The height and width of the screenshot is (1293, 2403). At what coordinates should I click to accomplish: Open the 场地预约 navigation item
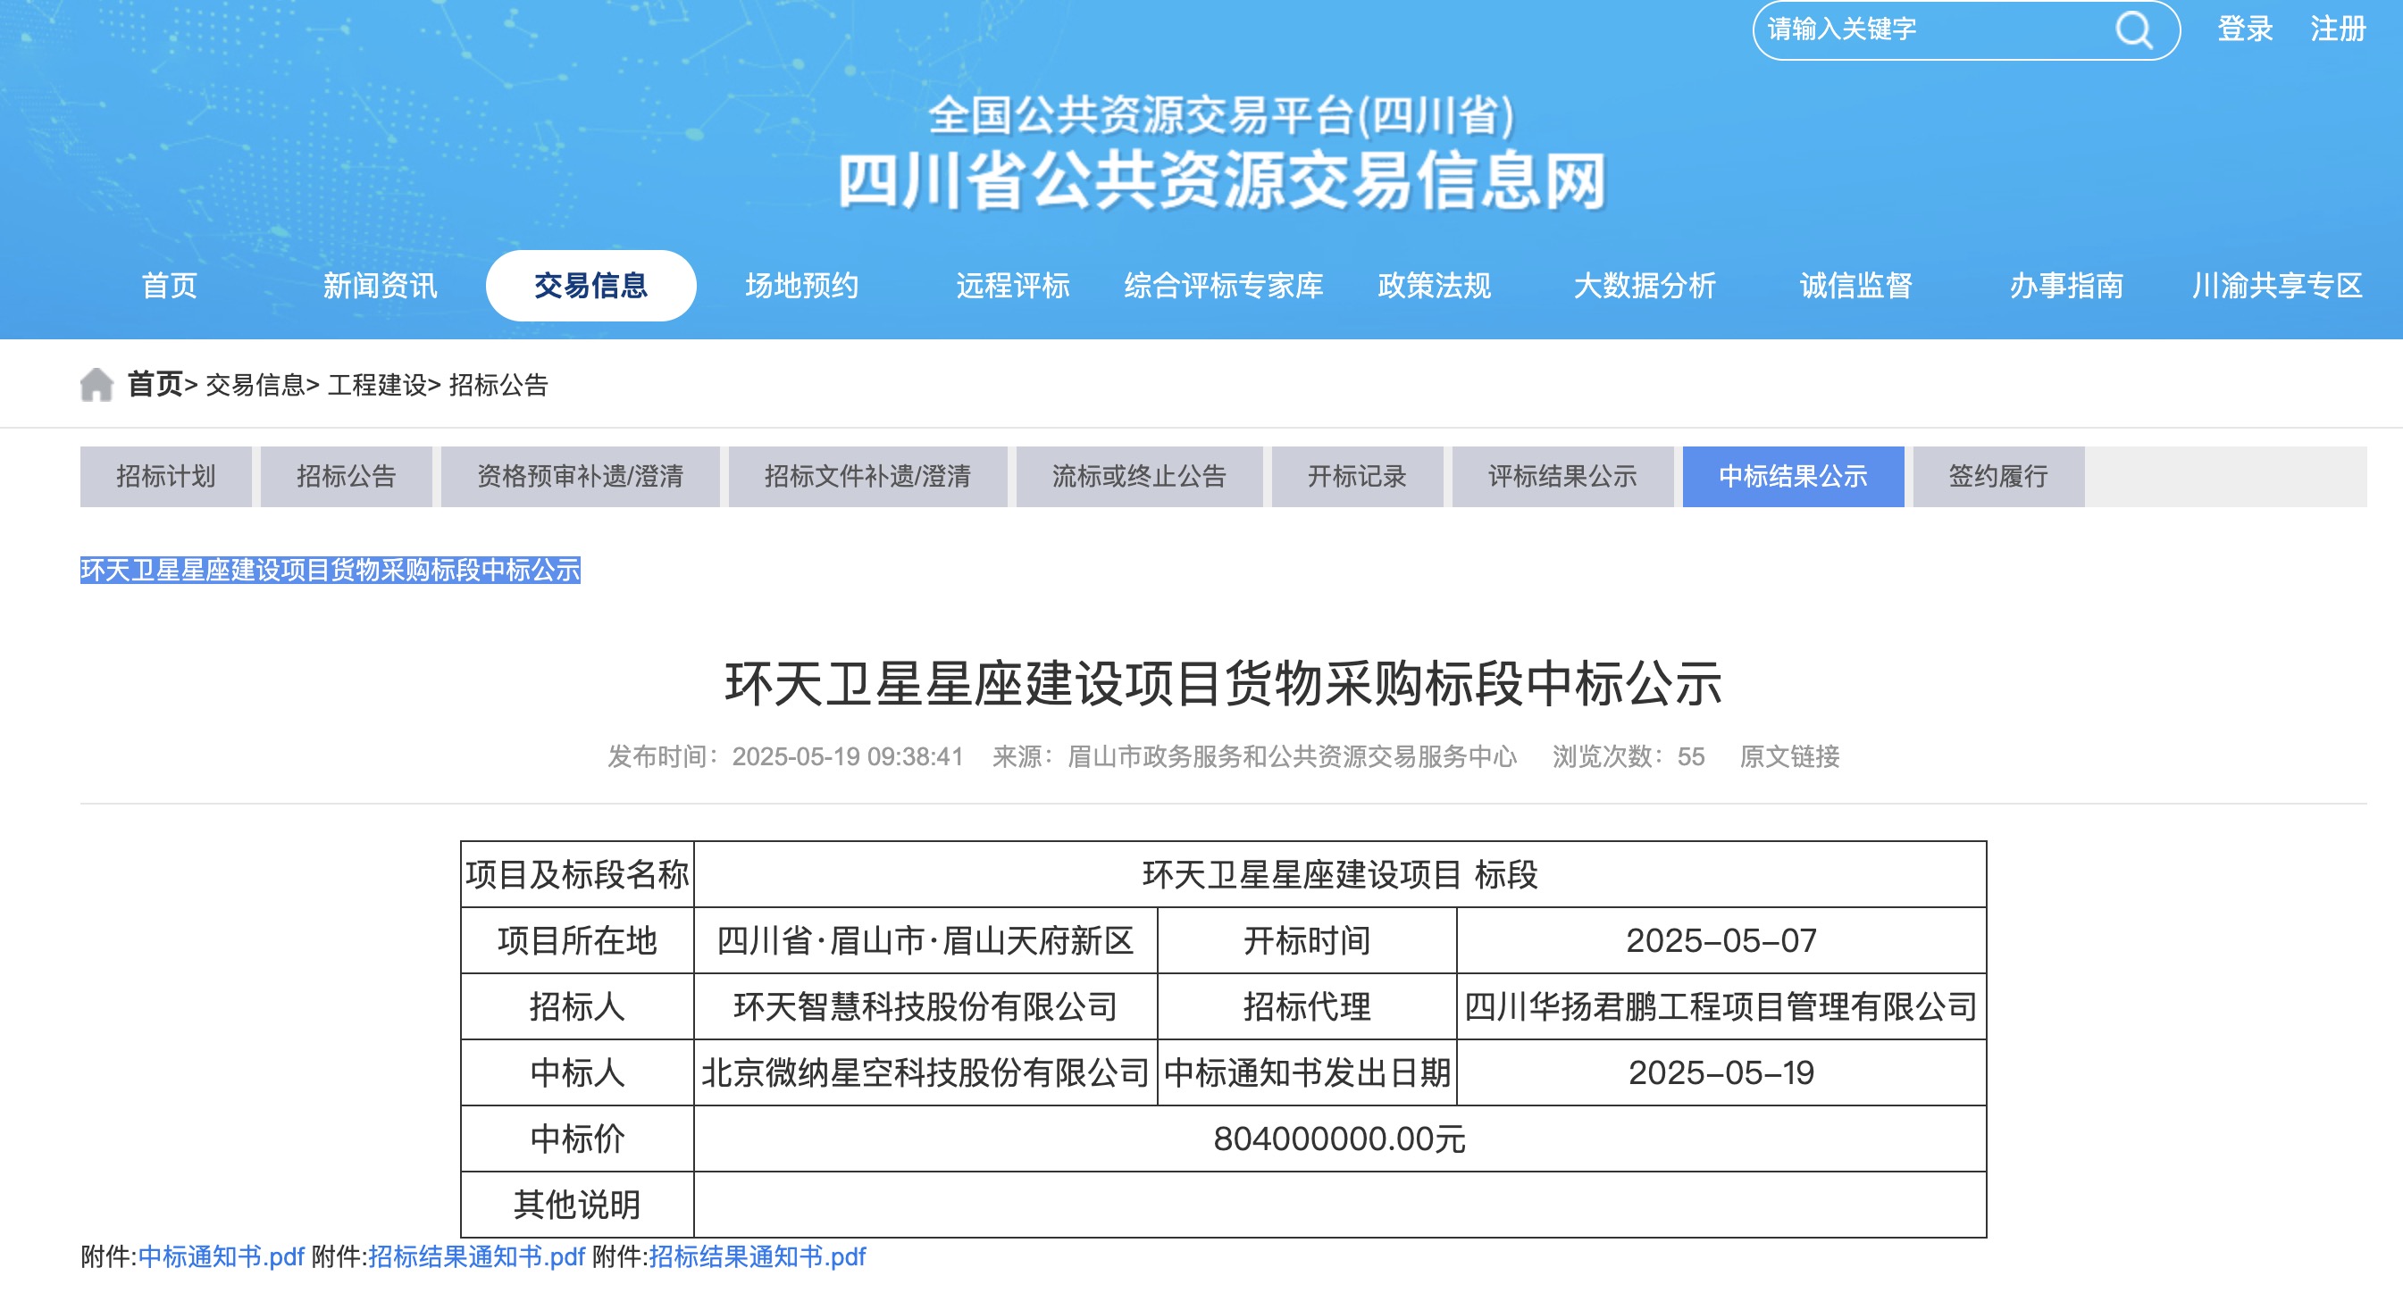801,285
